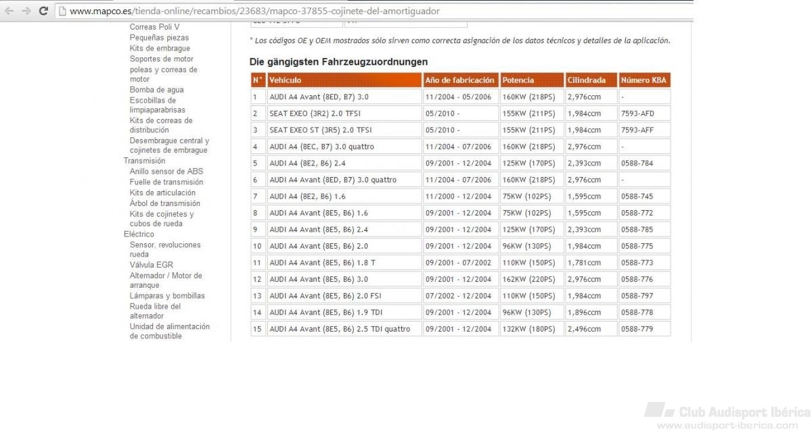Reload the page with the refresh icon
Image resolution: width=812 pixels, height=431 pixels.
(x=43, y=11)
